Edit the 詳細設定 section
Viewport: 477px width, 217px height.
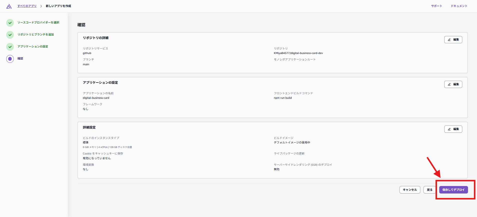pos(453,129)
